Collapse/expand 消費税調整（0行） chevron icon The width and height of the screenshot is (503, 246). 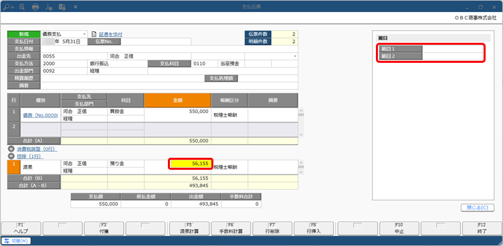click(x=11, y=150)
